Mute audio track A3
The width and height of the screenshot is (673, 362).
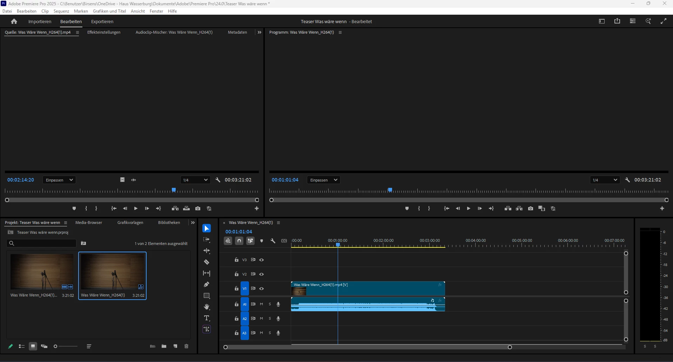pos(261,333)
